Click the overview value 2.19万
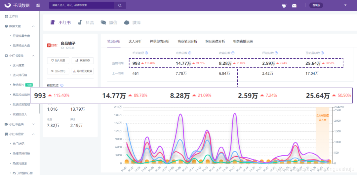This screenshot has width=357, height=175. tap(76, 126)
